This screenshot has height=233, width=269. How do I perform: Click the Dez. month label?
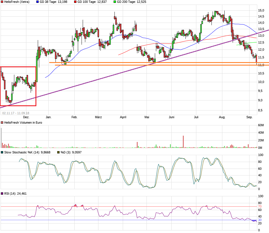26,117
